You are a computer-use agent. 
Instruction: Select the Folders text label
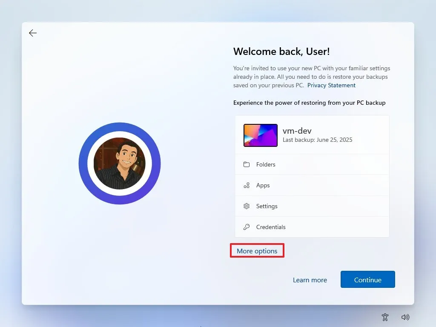coord(266,164)
